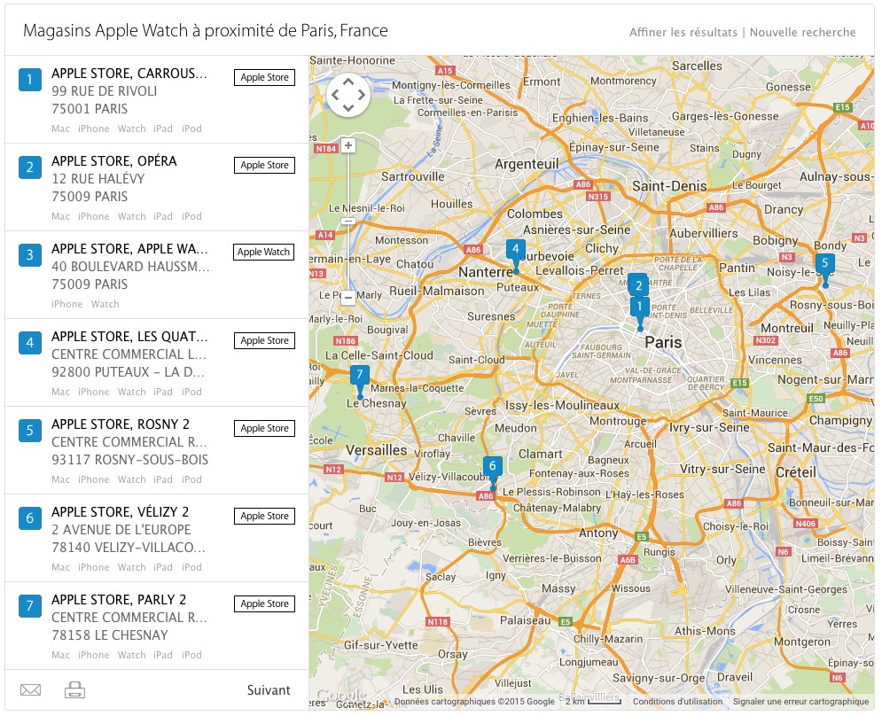Pan the map right with the right arrow
This screenshot has width=882, height=716.
361,95
